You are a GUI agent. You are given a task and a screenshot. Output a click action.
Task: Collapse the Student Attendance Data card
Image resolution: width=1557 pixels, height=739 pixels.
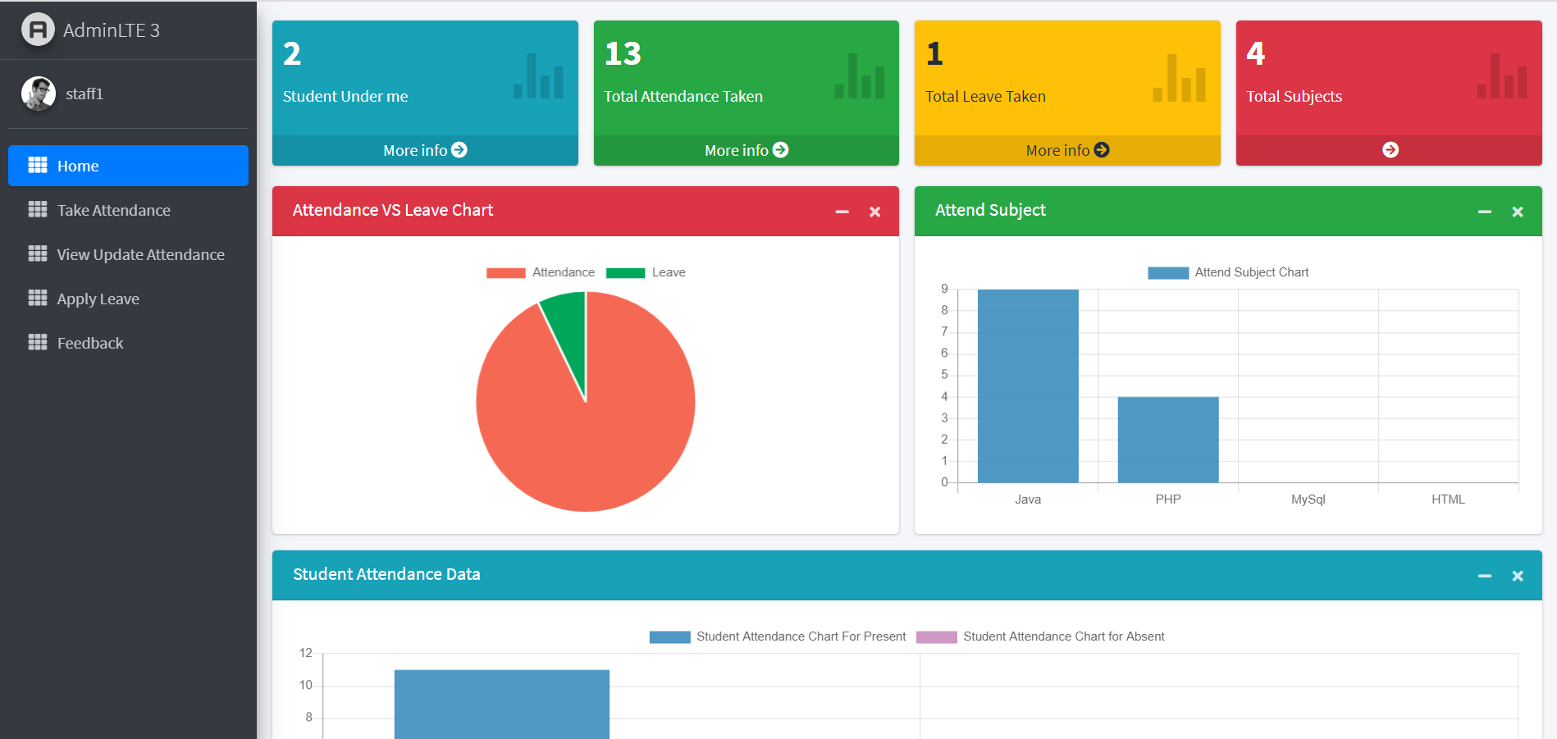(x=1485, y=575)
